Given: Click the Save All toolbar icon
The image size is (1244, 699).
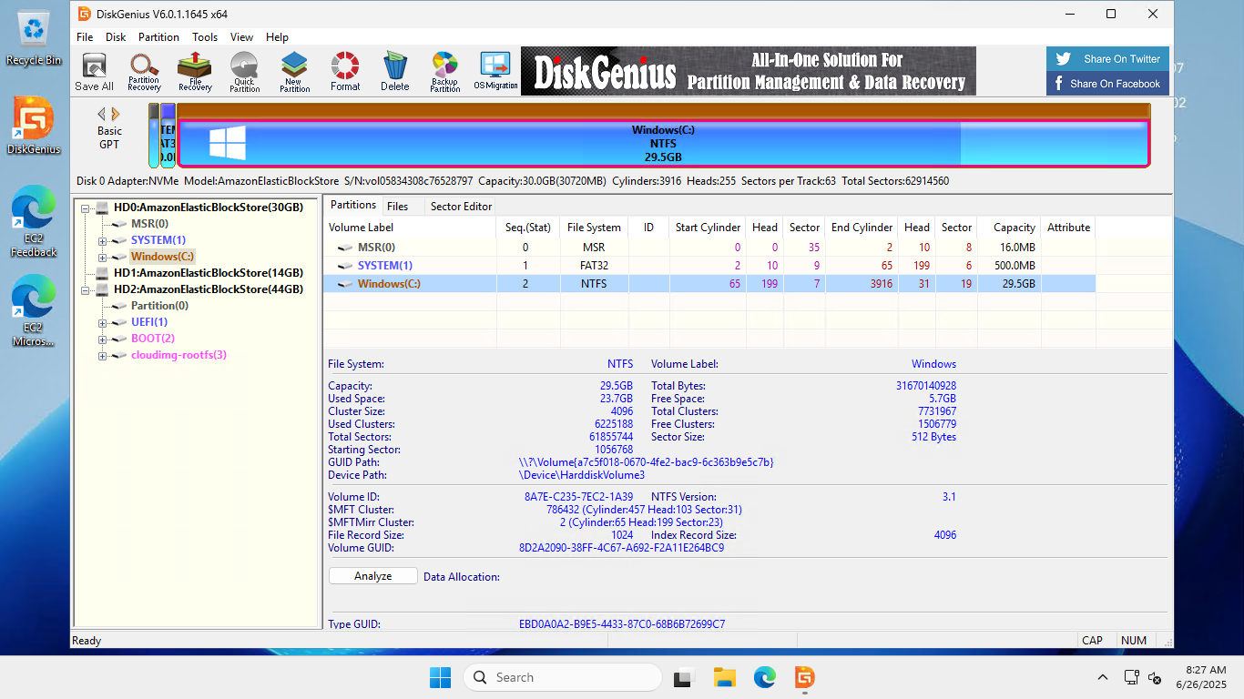Looking at the screenshot, I should coord(94,72).
